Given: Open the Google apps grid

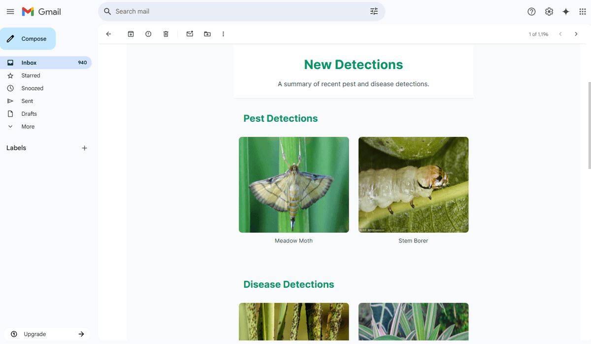Looking at the screenshot, I should 582,12.
